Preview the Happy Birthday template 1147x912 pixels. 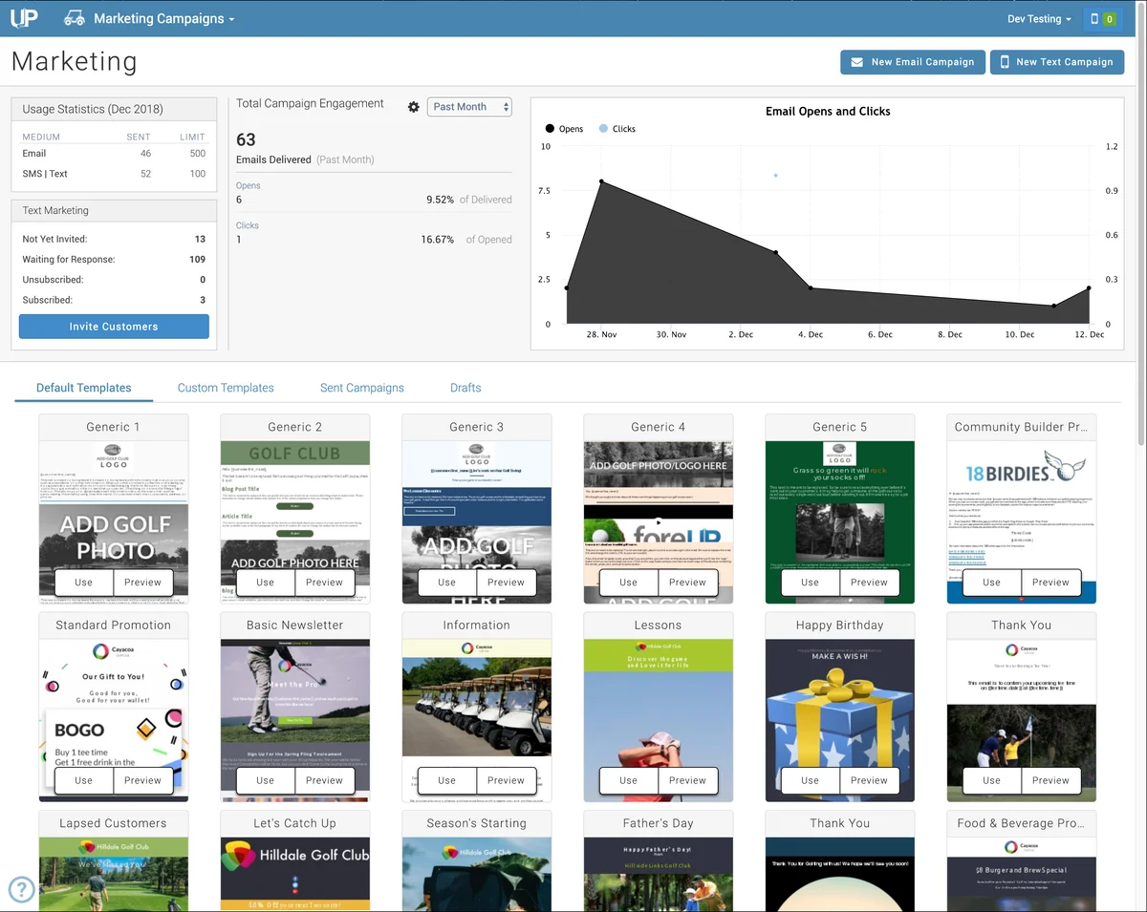870,780
